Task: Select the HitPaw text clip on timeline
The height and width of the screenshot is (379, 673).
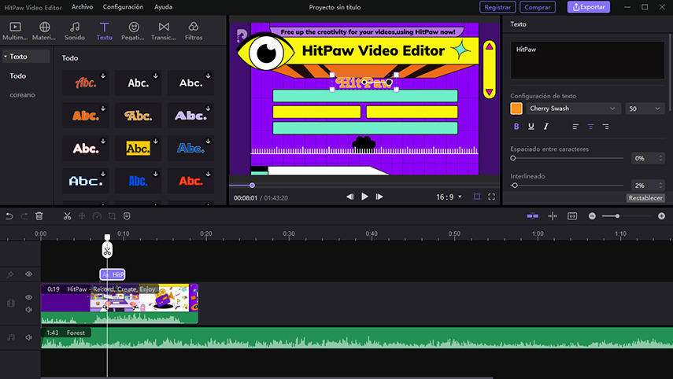Action: coord(113,274)
